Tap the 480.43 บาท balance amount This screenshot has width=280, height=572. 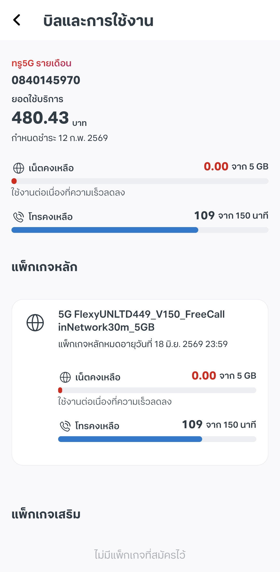(x=49, y=118)
